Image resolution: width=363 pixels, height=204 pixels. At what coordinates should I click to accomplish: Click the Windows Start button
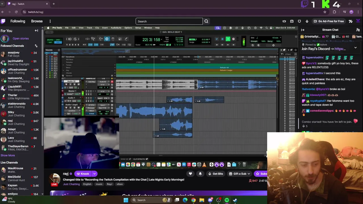[126, 200]
